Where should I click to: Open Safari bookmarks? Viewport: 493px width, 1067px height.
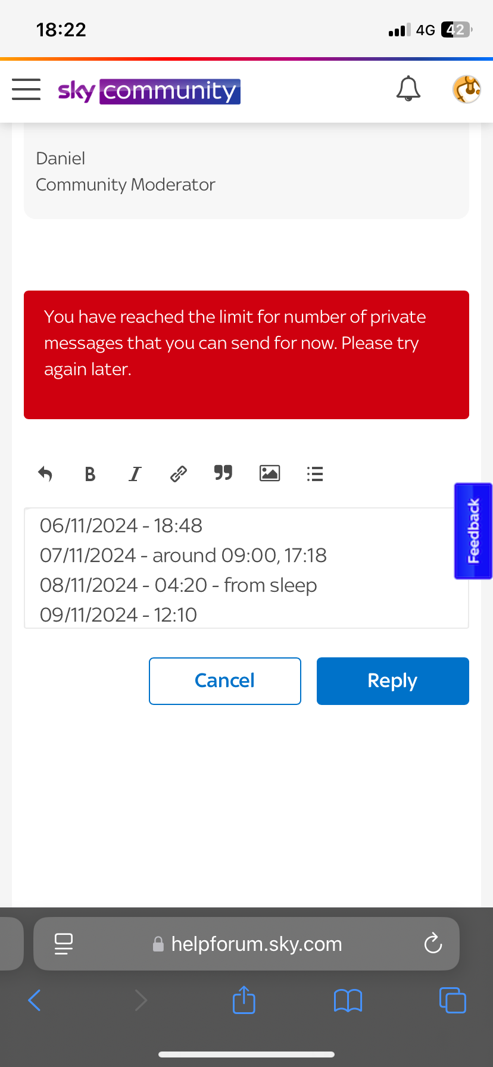click(348, 1000)
